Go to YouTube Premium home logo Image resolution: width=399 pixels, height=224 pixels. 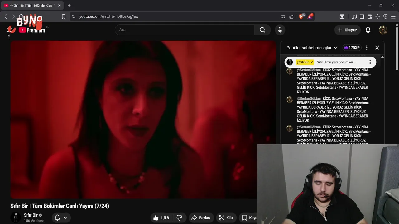[x=32, y=30]
